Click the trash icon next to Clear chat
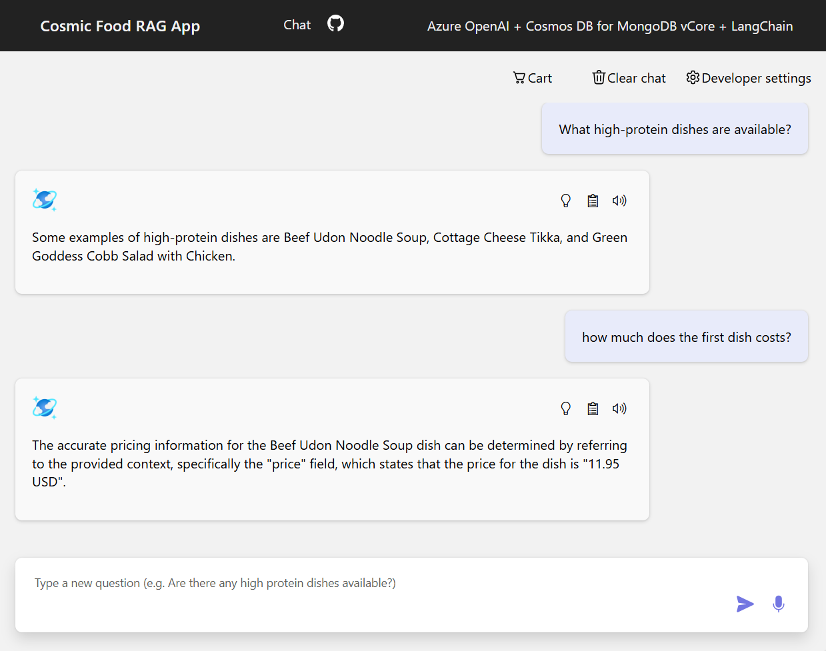The image size is (826, 651). tap(599, 77)
